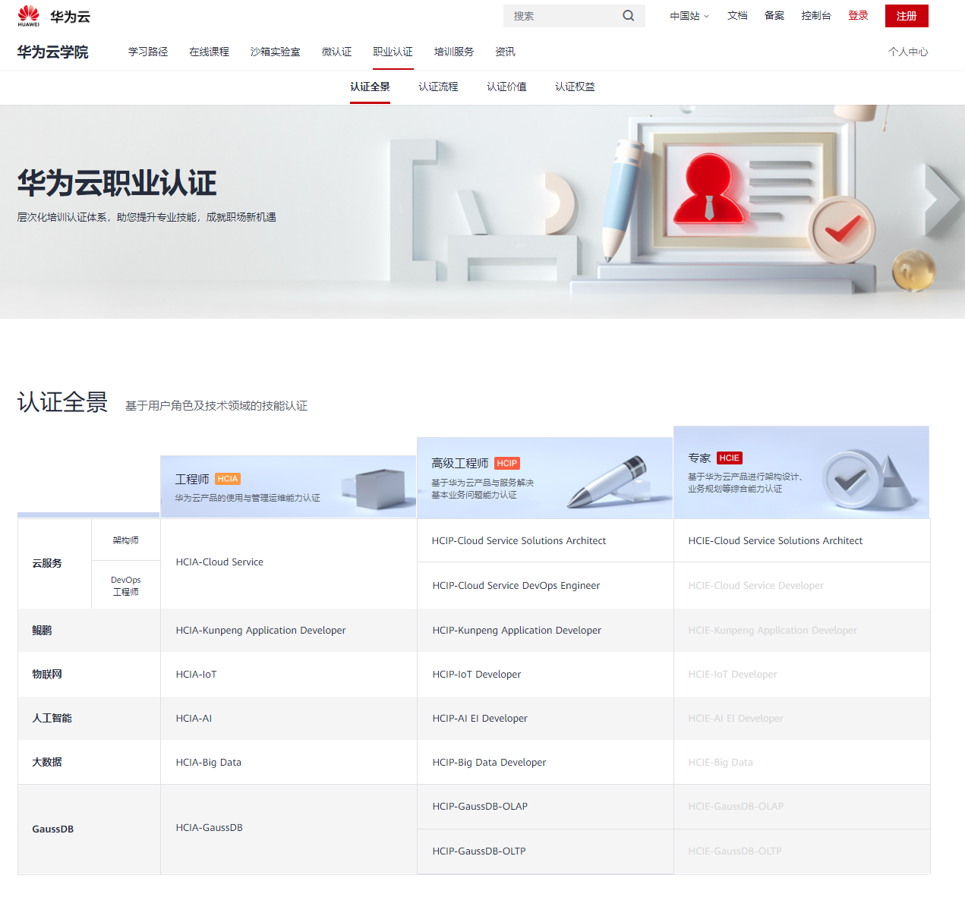This screenshot has width=965, height=897.
Task: Click HCIE-GaussDB-OLTP entry
Action: click(x=735, y=851)
